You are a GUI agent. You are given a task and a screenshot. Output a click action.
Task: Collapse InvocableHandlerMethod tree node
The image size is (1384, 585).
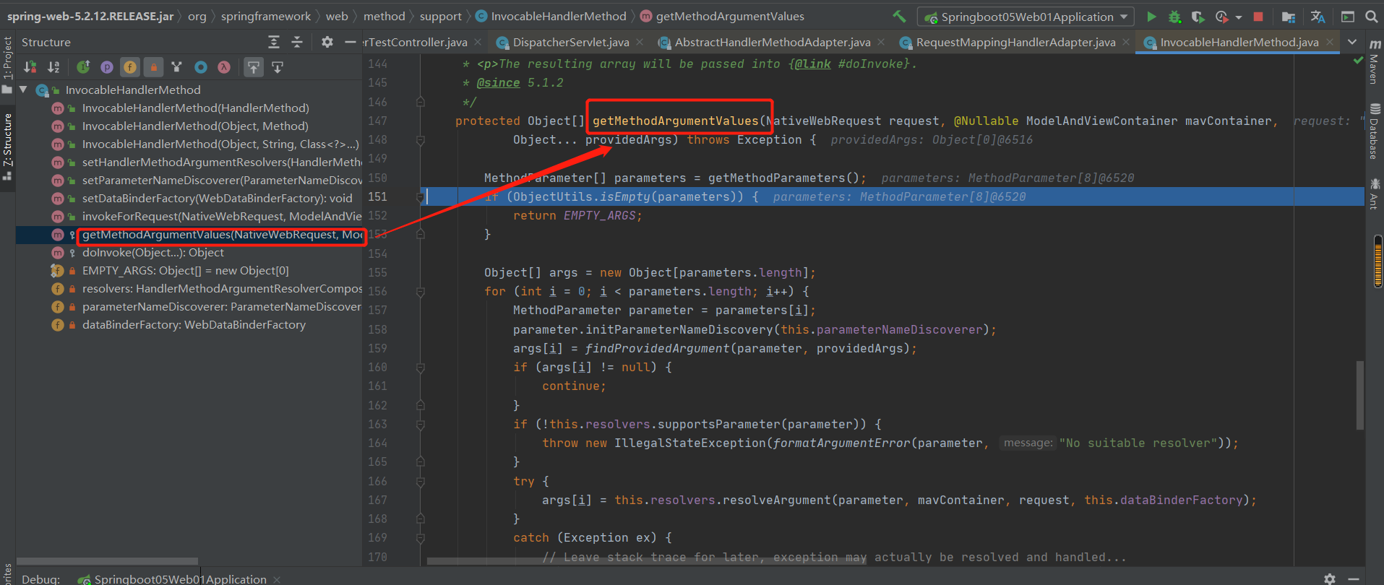coord(23,90)
